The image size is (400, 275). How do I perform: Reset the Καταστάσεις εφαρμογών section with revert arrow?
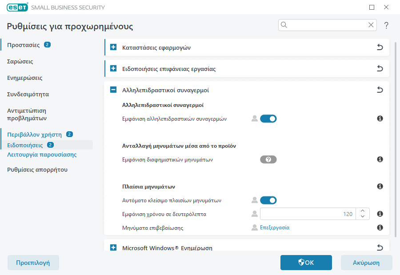[380, 47]
